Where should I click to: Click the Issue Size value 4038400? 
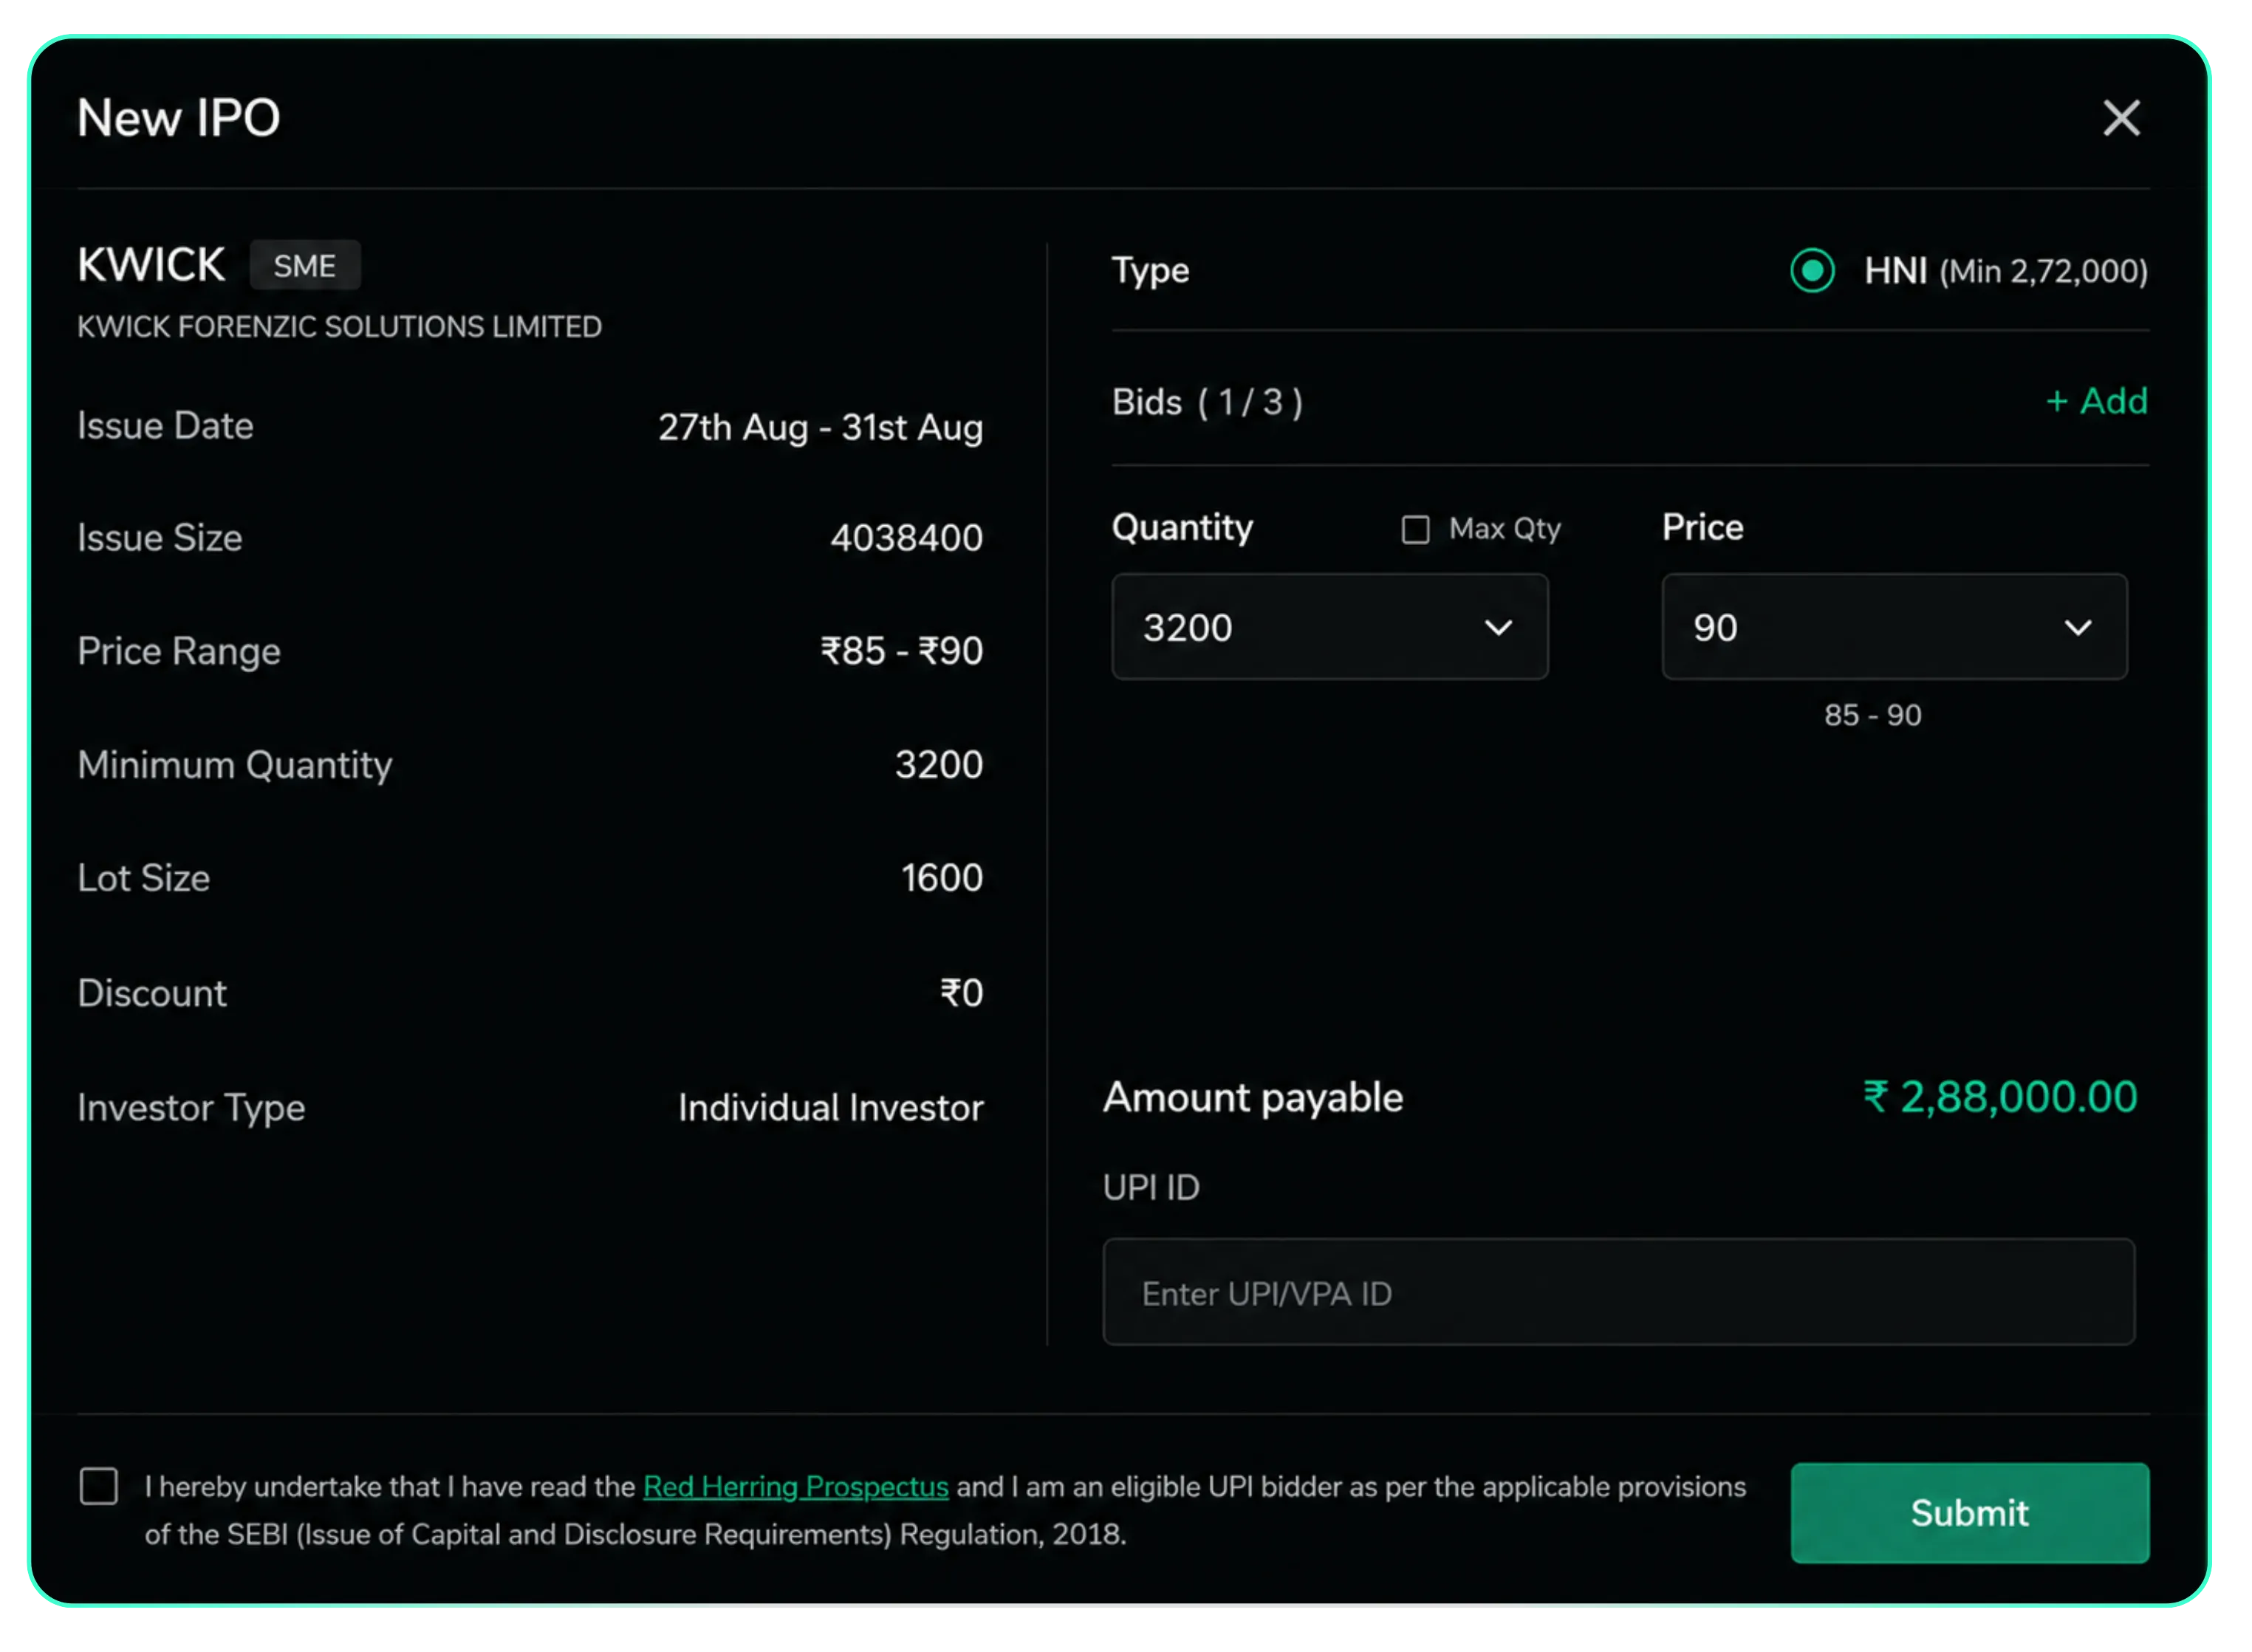coord(906,538)
